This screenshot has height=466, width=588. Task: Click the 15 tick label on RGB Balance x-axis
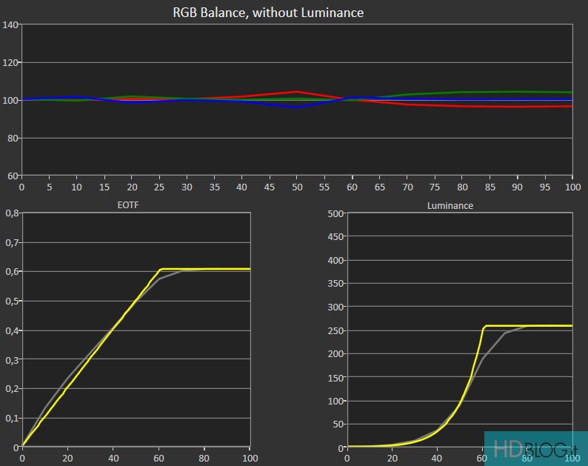pyautogui.click(x=104, y=188)
